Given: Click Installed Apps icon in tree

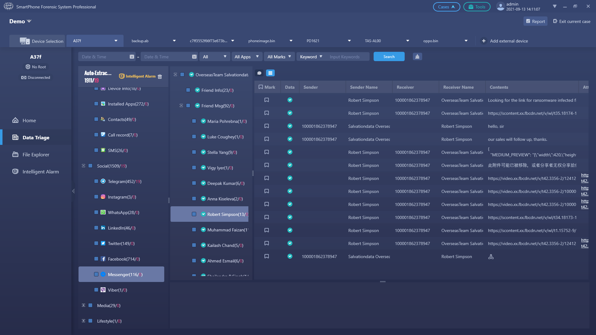Looking at the screenshot, I should coord(103,104).
